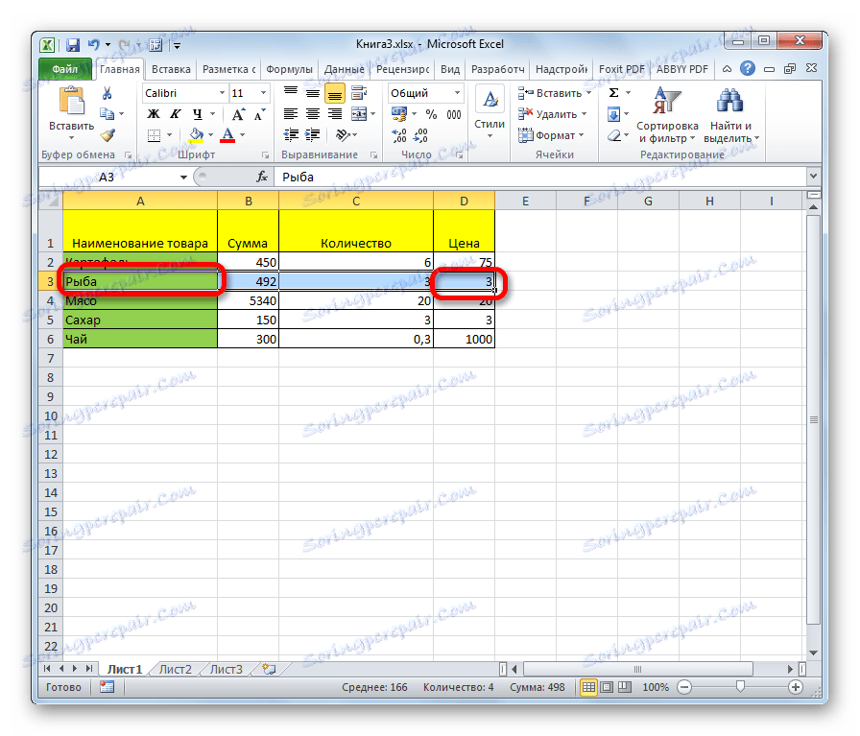Apply red font color A
This screenshot has width=860, height=736.
pos(227,135)
